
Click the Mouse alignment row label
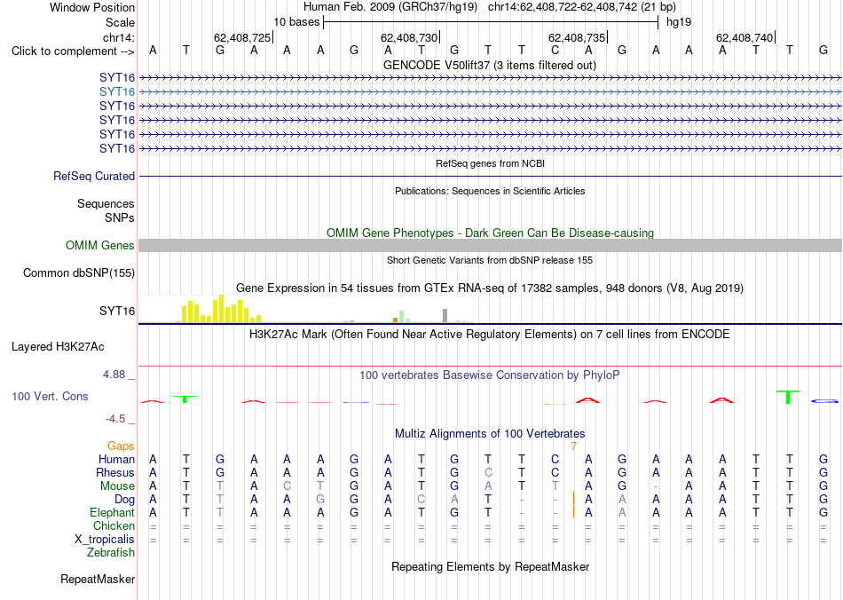117,486
